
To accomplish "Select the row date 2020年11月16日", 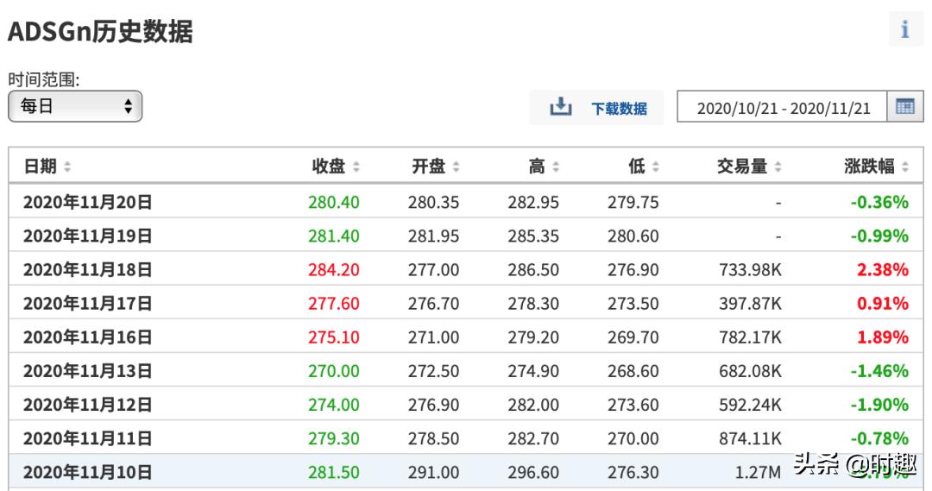I will click(87, 337).
